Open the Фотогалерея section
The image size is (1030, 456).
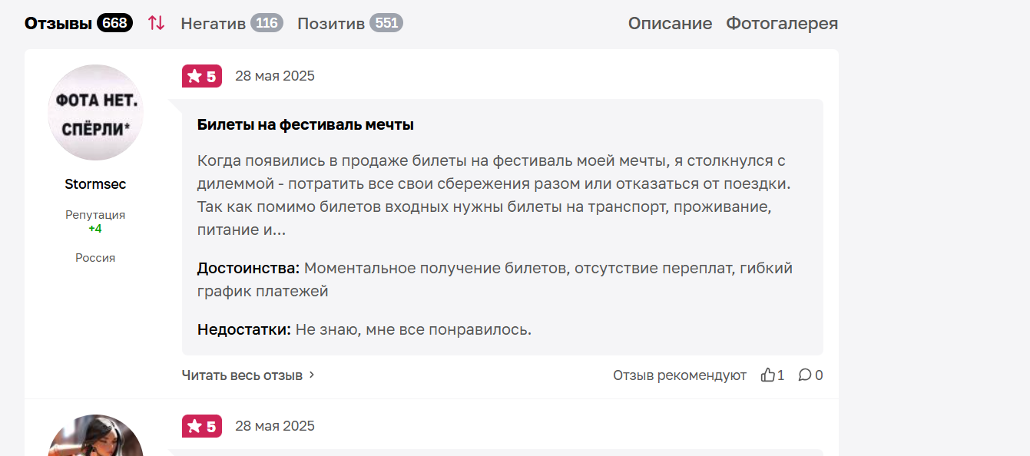782,23
